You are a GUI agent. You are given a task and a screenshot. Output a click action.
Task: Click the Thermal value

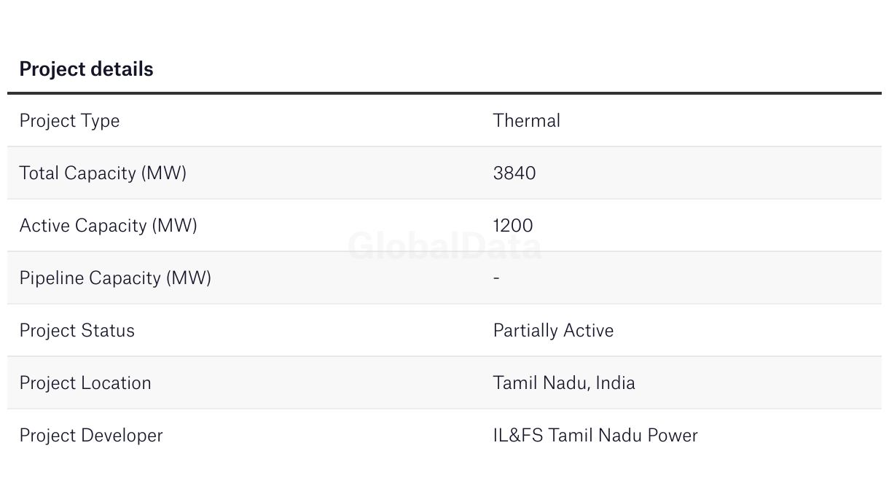[x=527, y=120]
